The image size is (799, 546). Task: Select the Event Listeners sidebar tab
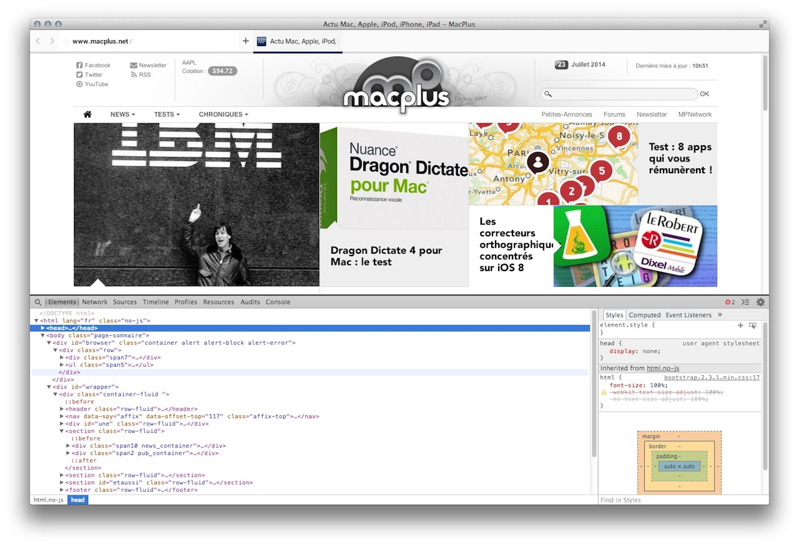point(689,315)
